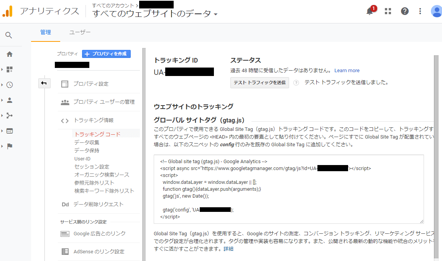
Task: Click the right panel vertical scrollbar
Action: click(x=436, y=157)
